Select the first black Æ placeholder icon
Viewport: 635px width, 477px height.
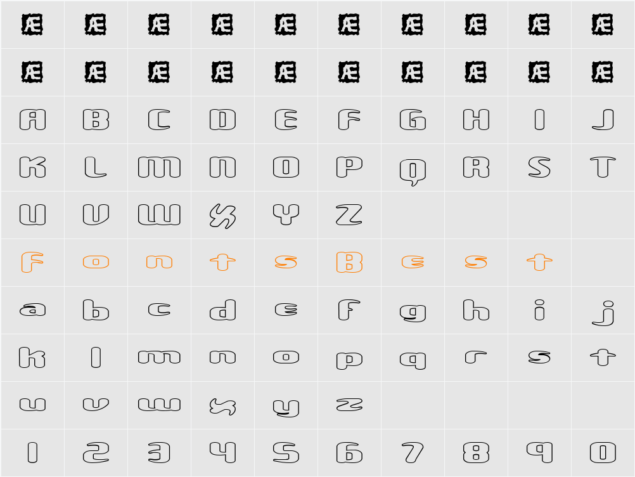(32, 25)
